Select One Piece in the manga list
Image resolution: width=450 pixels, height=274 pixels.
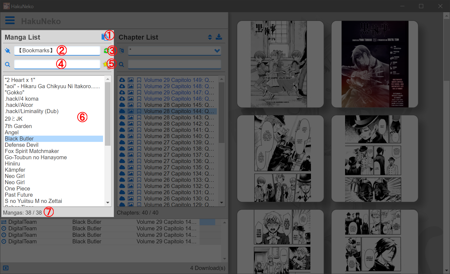(x=54, y=189)
